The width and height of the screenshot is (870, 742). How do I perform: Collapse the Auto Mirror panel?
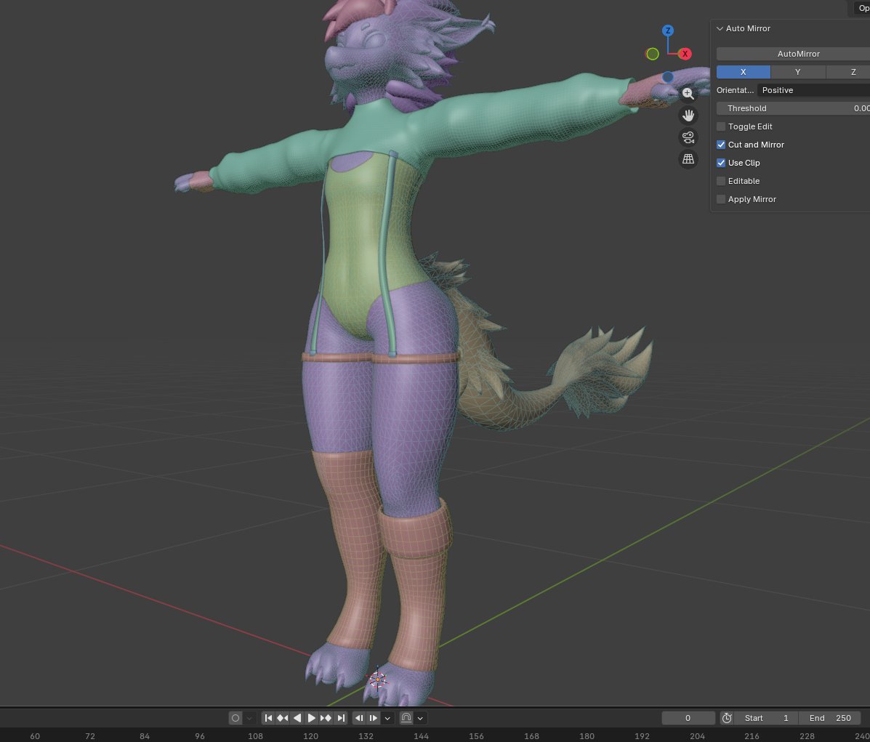[720, 28]
